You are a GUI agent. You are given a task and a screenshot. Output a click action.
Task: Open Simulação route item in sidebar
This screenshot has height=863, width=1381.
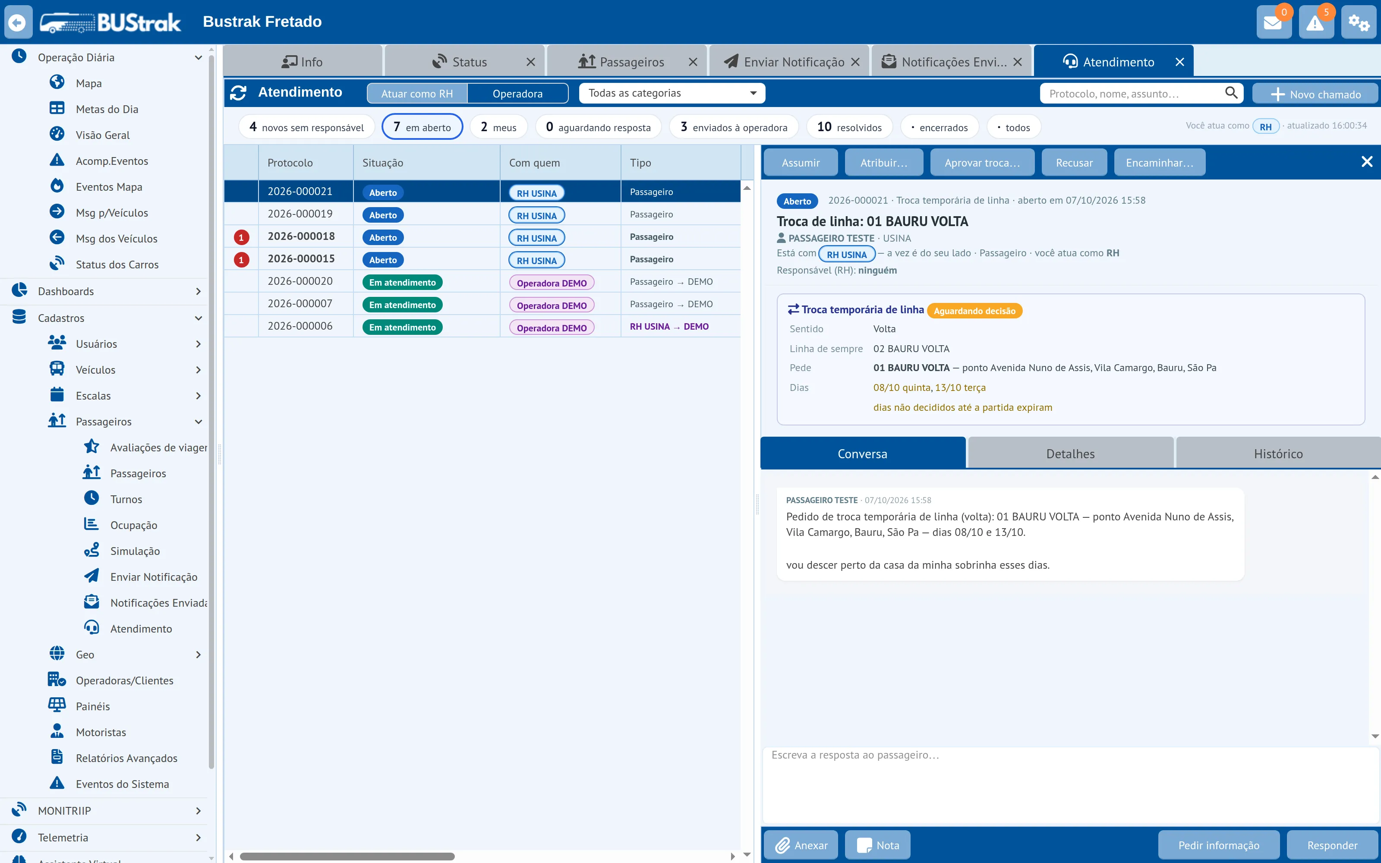[x=135, y=551]
